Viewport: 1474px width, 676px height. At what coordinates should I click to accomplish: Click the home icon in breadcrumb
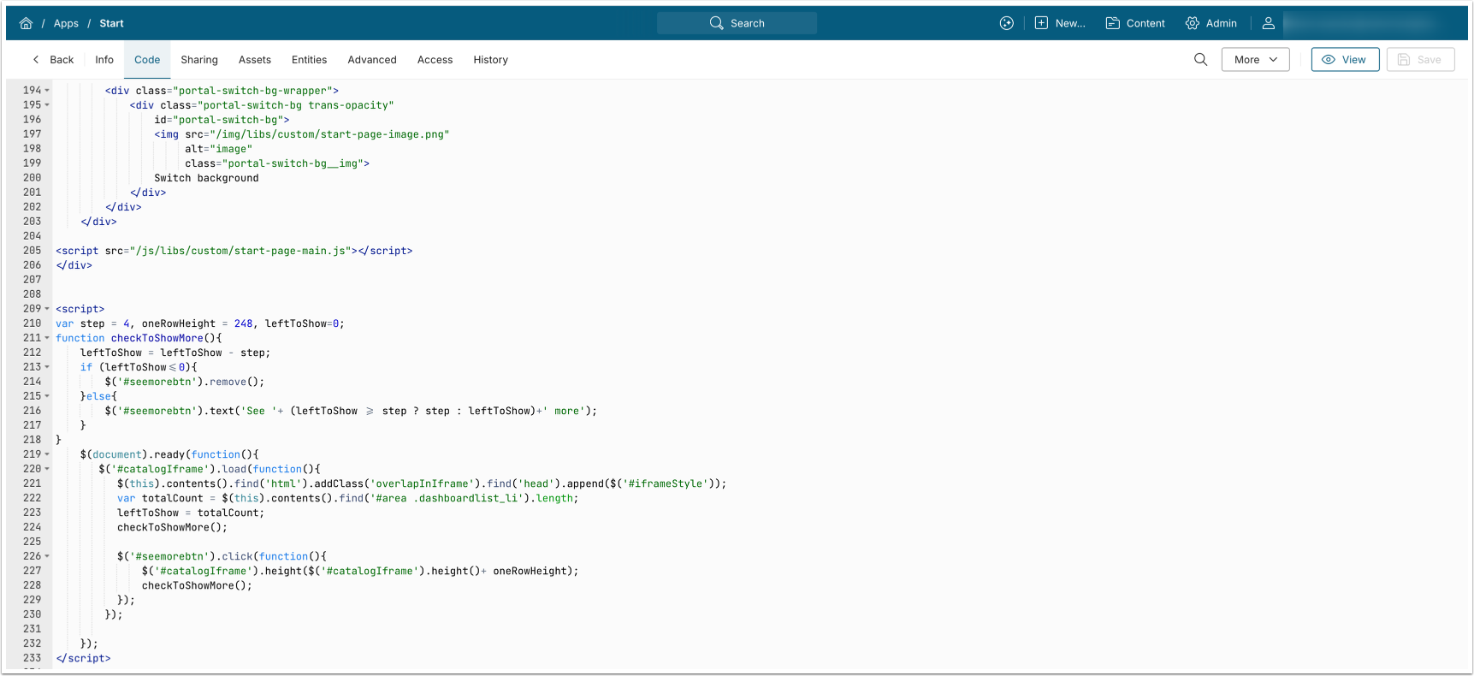coord(26,23)
